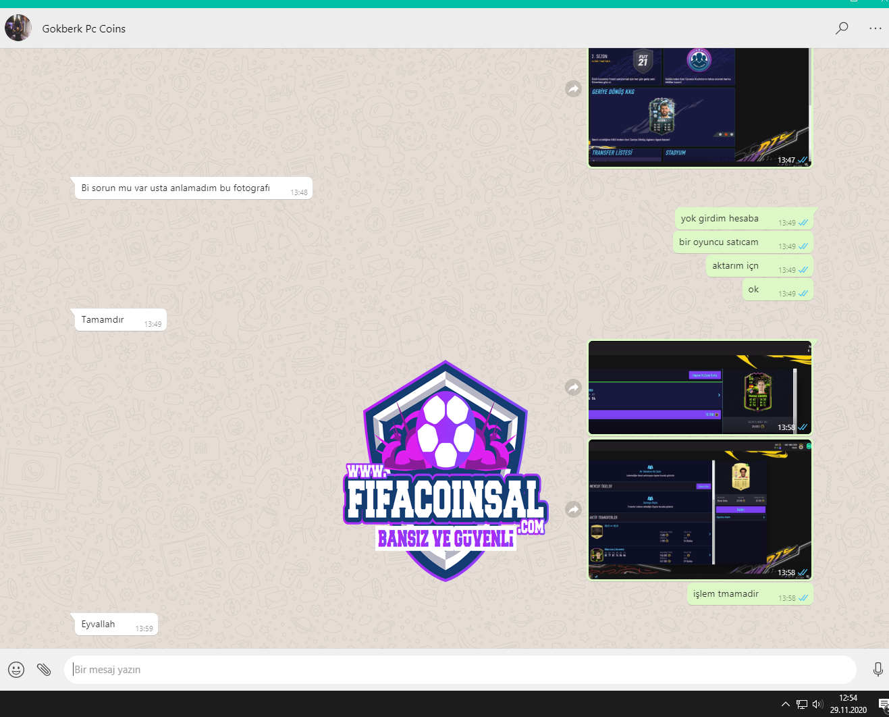This screenshot has height=717, width=889.
Task: Forward the 13:47 image message
Action: tap(573, 88)
